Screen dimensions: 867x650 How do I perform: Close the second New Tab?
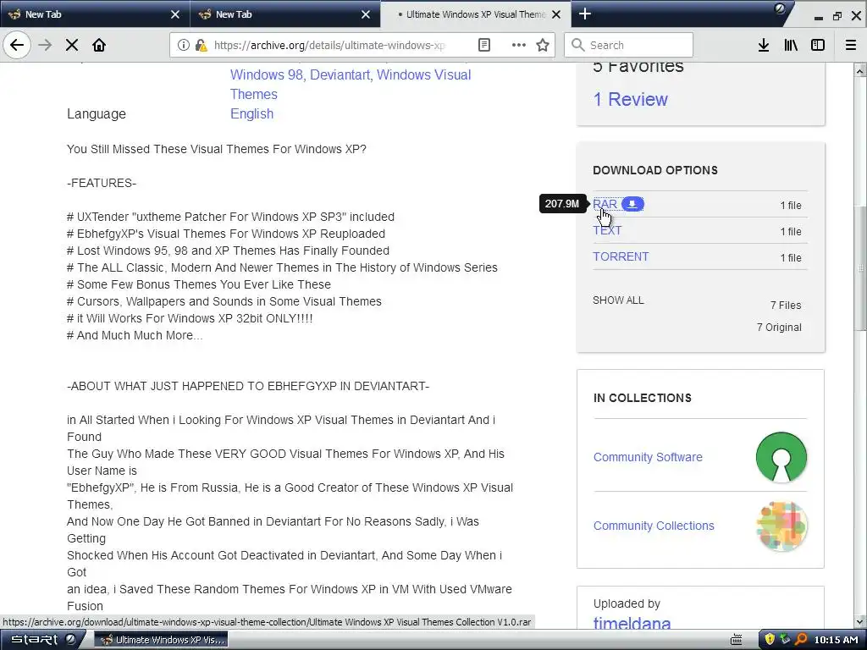pos(366,14)
